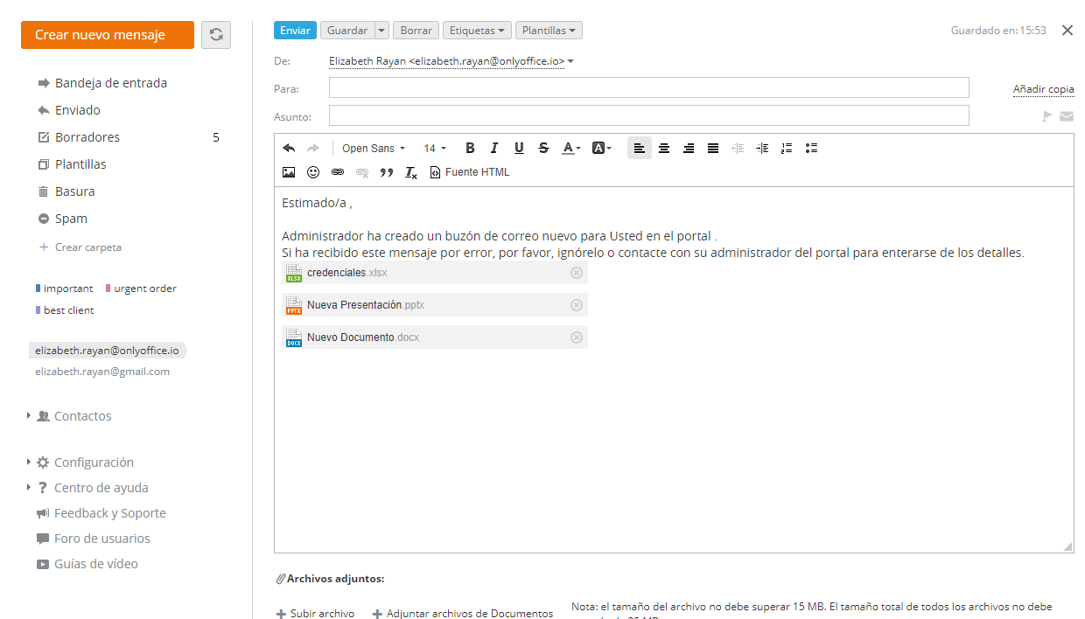Open the Etiquetas dropdown
This screenshot has width=1085, height=619.
click(x=477, y=31)
